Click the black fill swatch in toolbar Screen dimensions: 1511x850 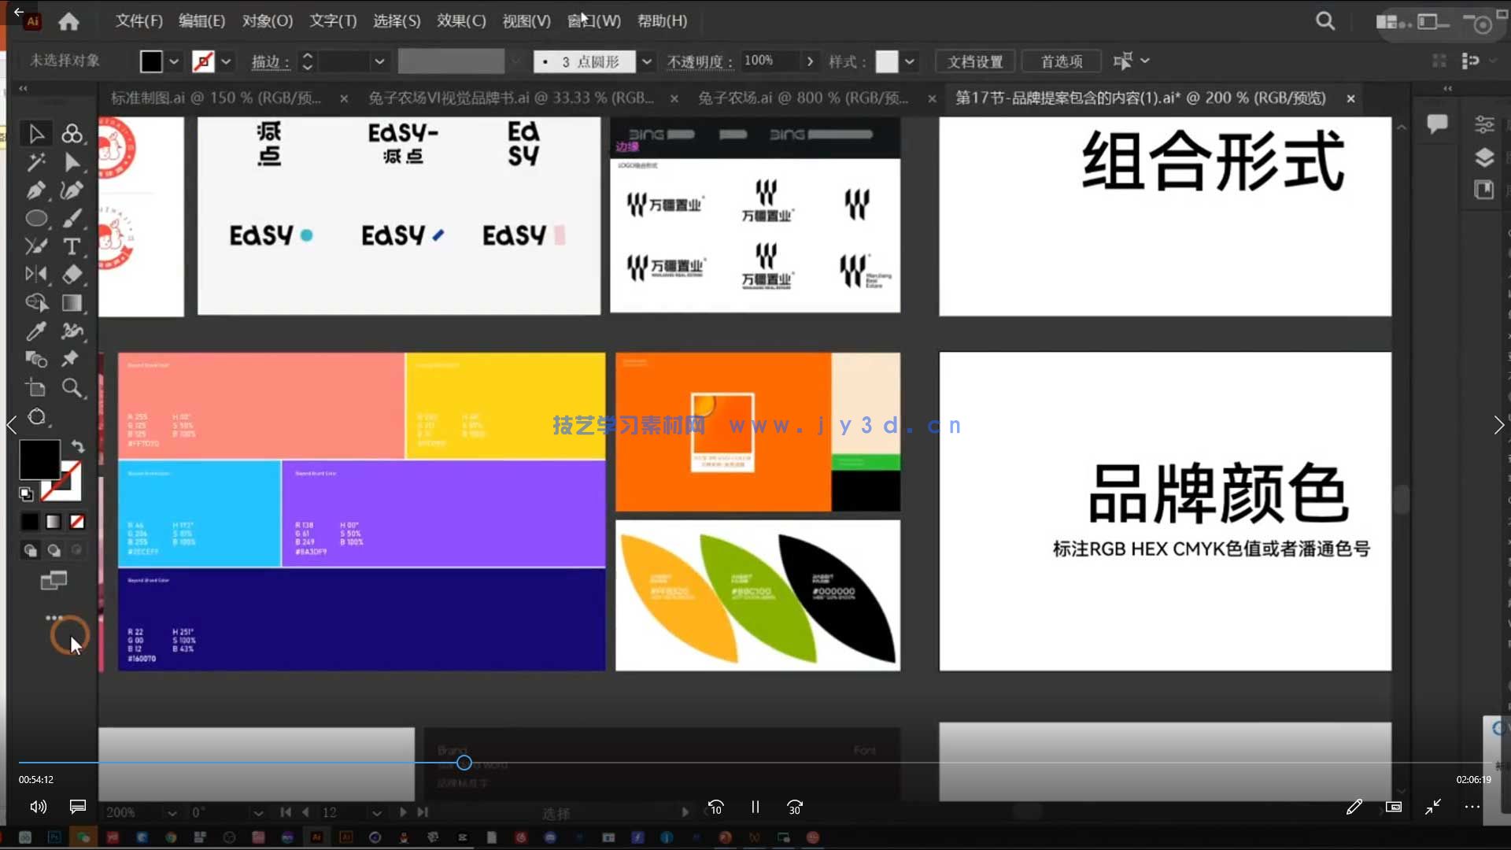[39, 460]
